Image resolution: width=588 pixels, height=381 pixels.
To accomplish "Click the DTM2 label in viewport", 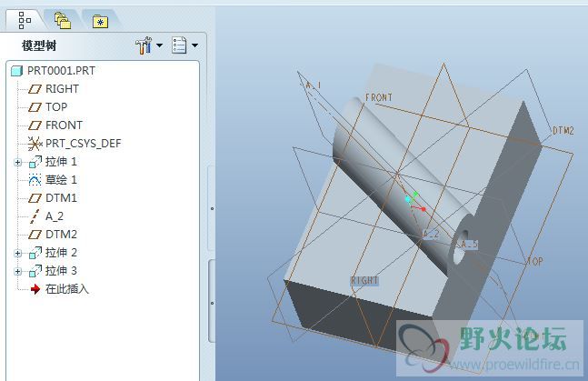I will click(563, 131).
